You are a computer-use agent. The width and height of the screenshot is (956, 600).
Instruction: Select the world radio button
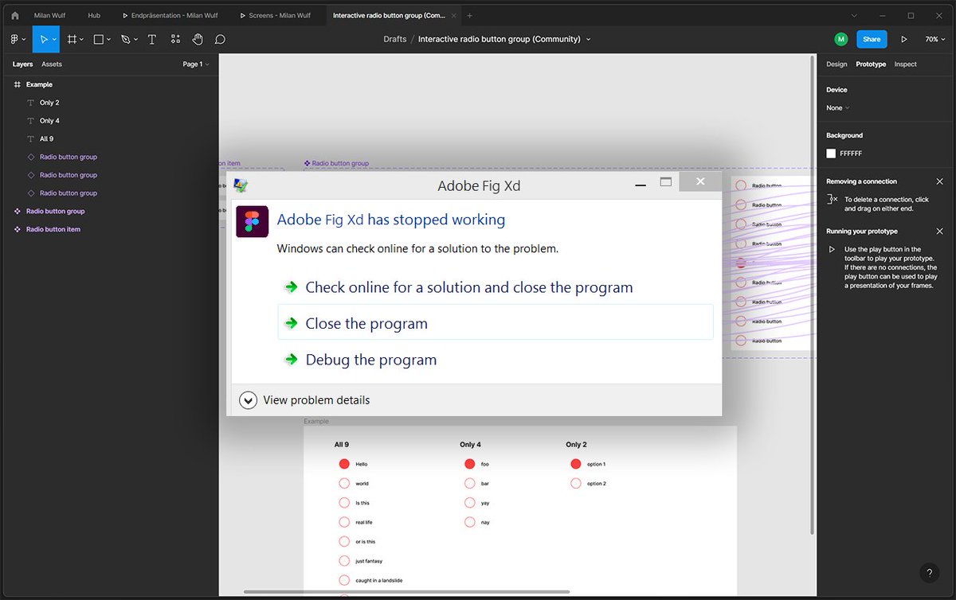[x=344, y=483]
